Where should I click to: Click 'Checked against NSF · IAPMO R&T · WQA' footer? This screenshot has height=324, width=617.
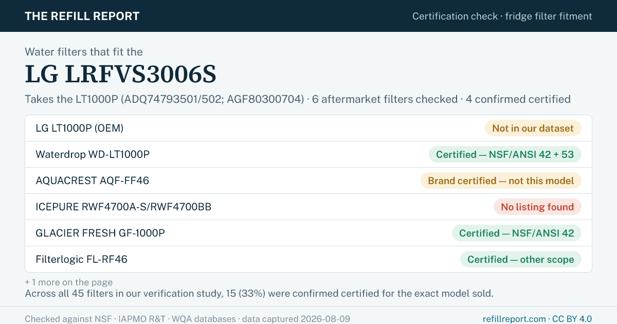click(x=188, y=319)
